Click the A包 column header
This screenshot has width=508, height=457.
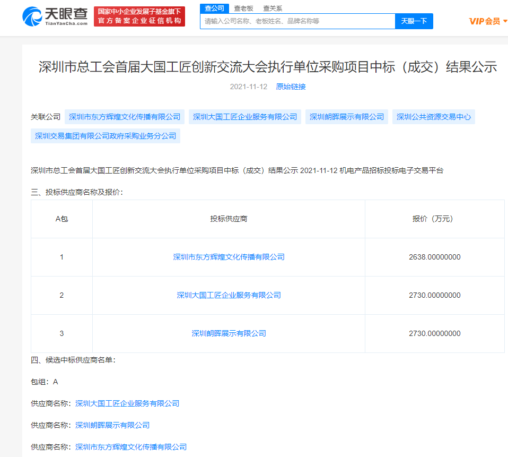pyautogui.click(x=62, y=219)
